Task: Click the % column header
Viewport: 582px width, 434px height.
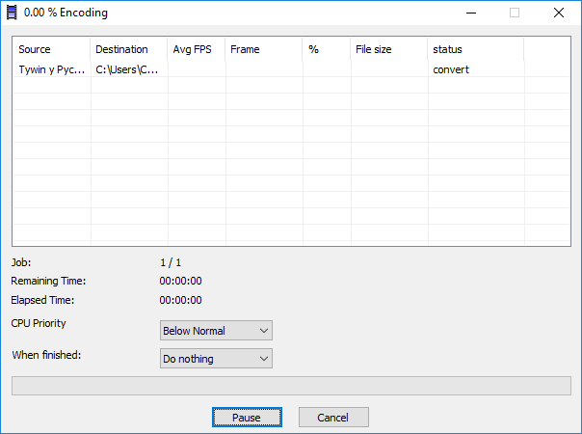Action: 327,49
